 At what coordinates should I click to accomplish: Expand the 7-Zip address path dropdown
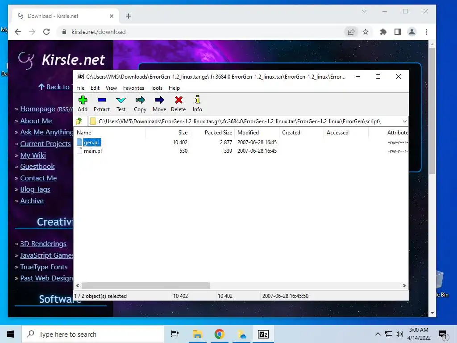[x=404, y=121]
